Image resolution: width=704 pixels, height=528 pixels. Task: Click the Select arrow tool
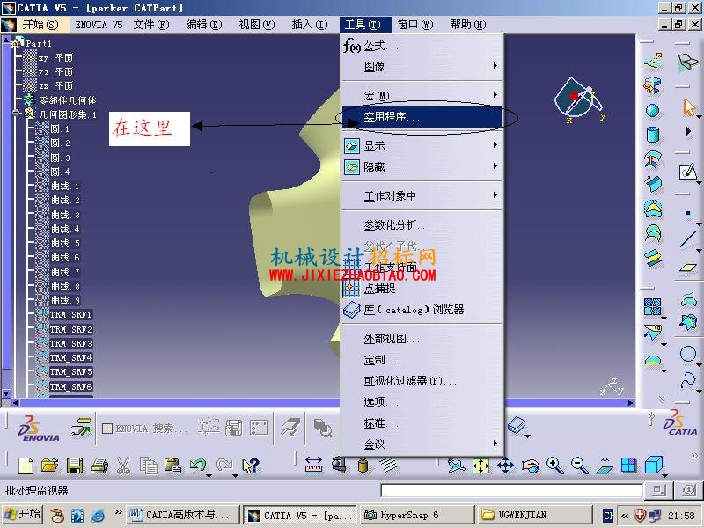pos(689,107)
